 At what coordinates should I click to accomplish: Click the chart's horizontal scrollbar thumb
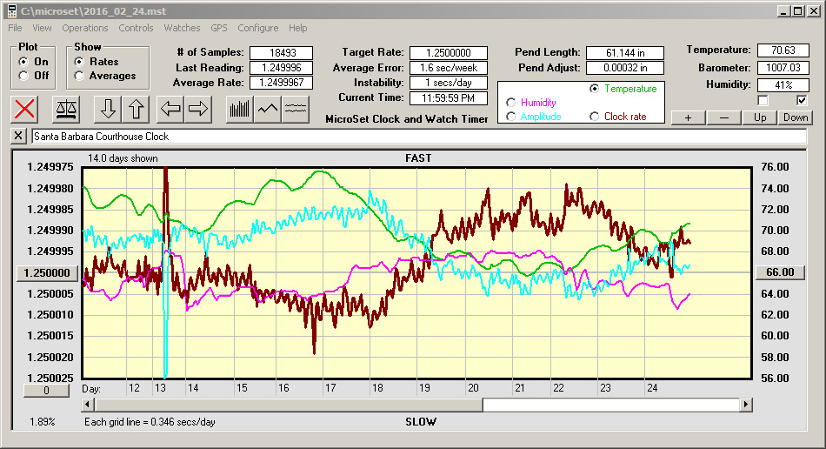[x=287, y=405]
